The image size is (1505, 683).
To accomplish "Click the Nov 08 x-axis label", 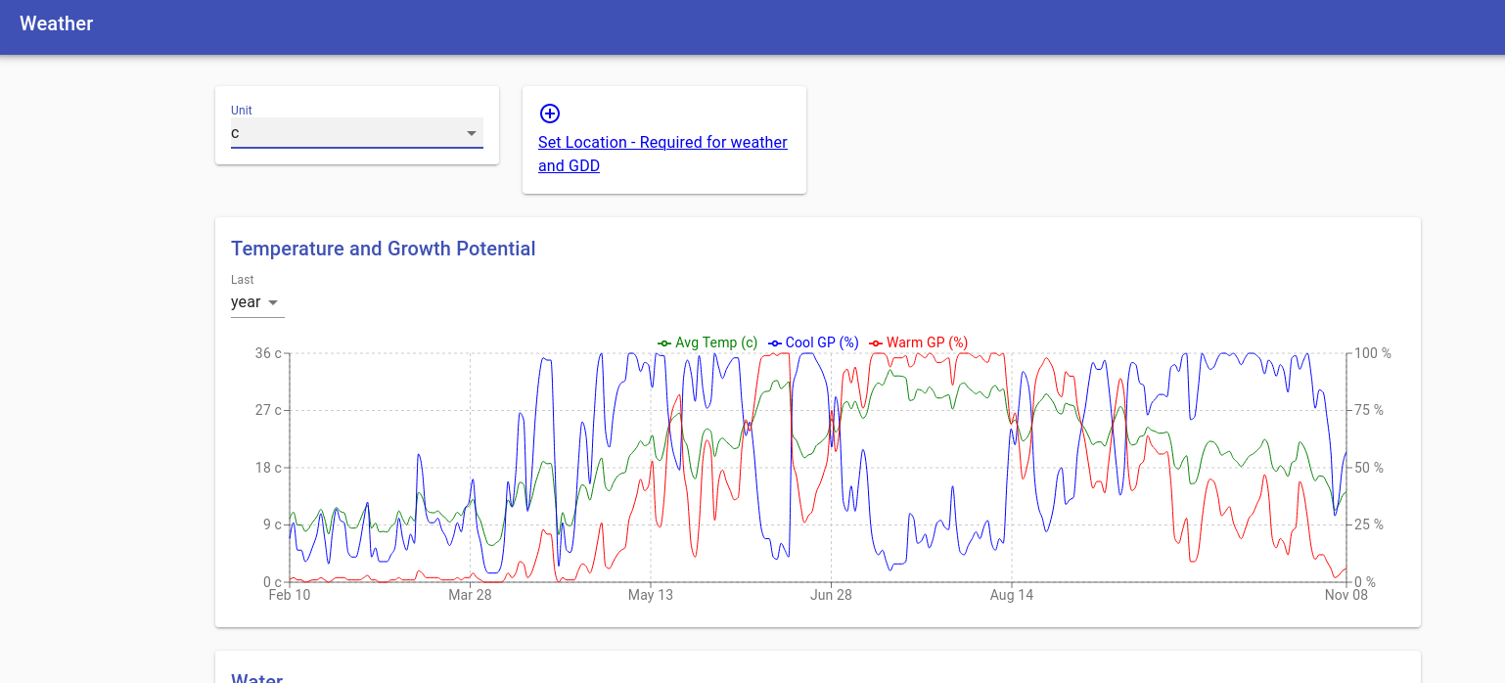I will pyautogui.click(x=1345, y=595).
